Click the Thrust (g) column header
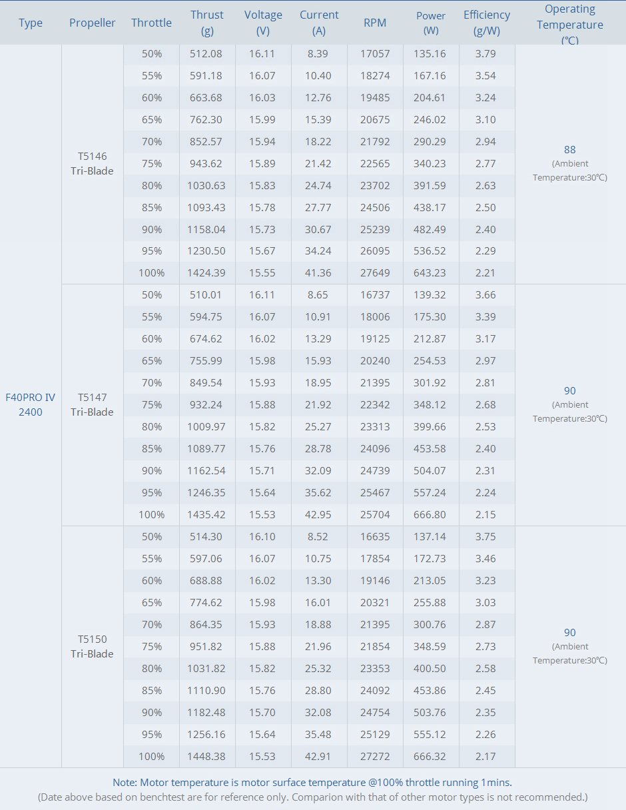Screen dimensions: 626x810 click(206, 23)
